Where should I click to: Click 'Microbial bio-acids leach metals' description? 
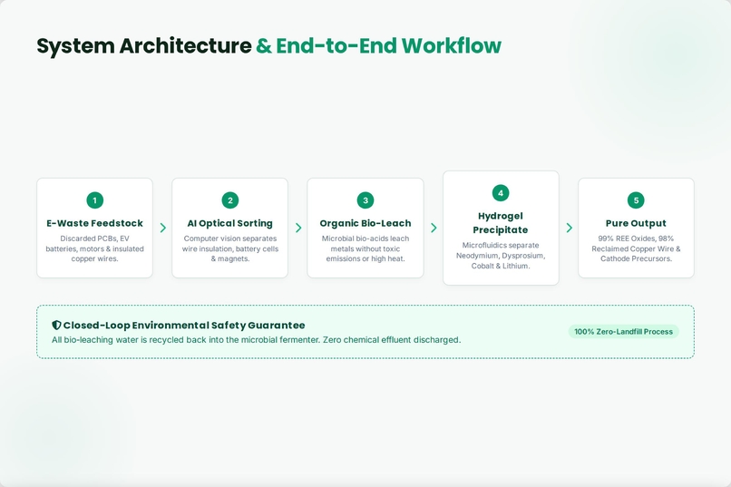coord(365,248)
